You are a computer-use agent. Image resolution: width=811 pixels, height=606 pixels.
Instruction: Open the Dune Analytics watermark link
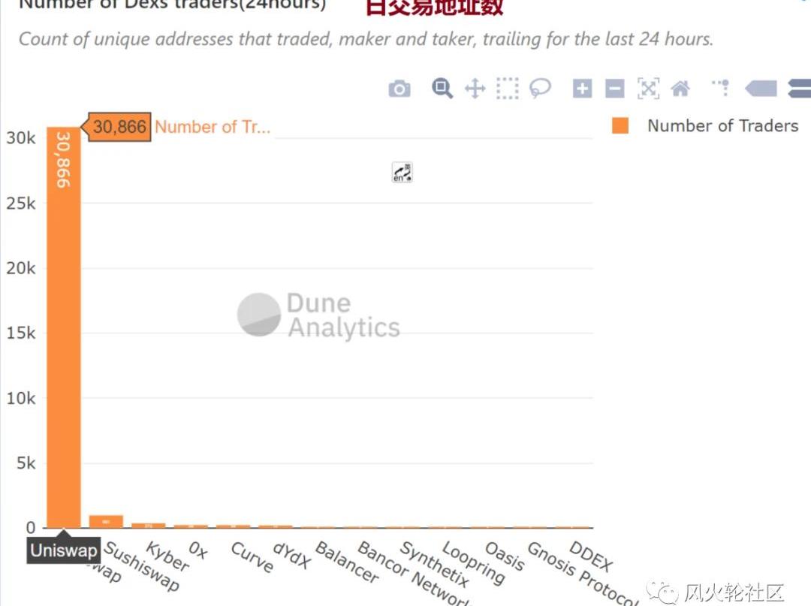[318, 315]
